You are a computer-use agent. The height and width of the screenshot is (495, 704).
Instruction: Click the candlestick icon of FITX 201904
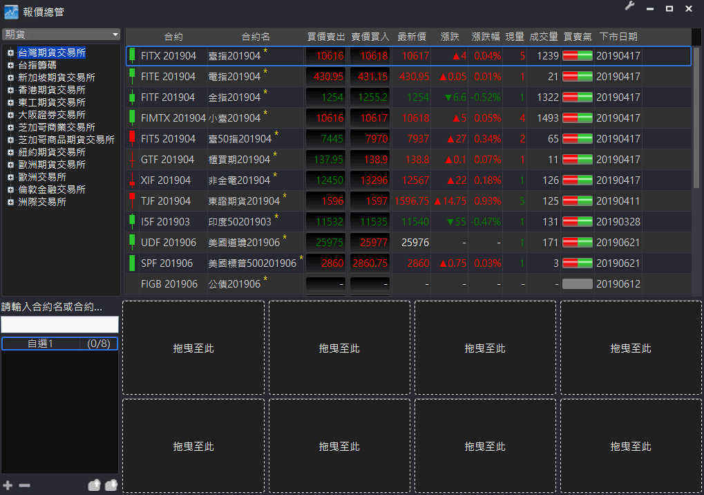point(132,56)
